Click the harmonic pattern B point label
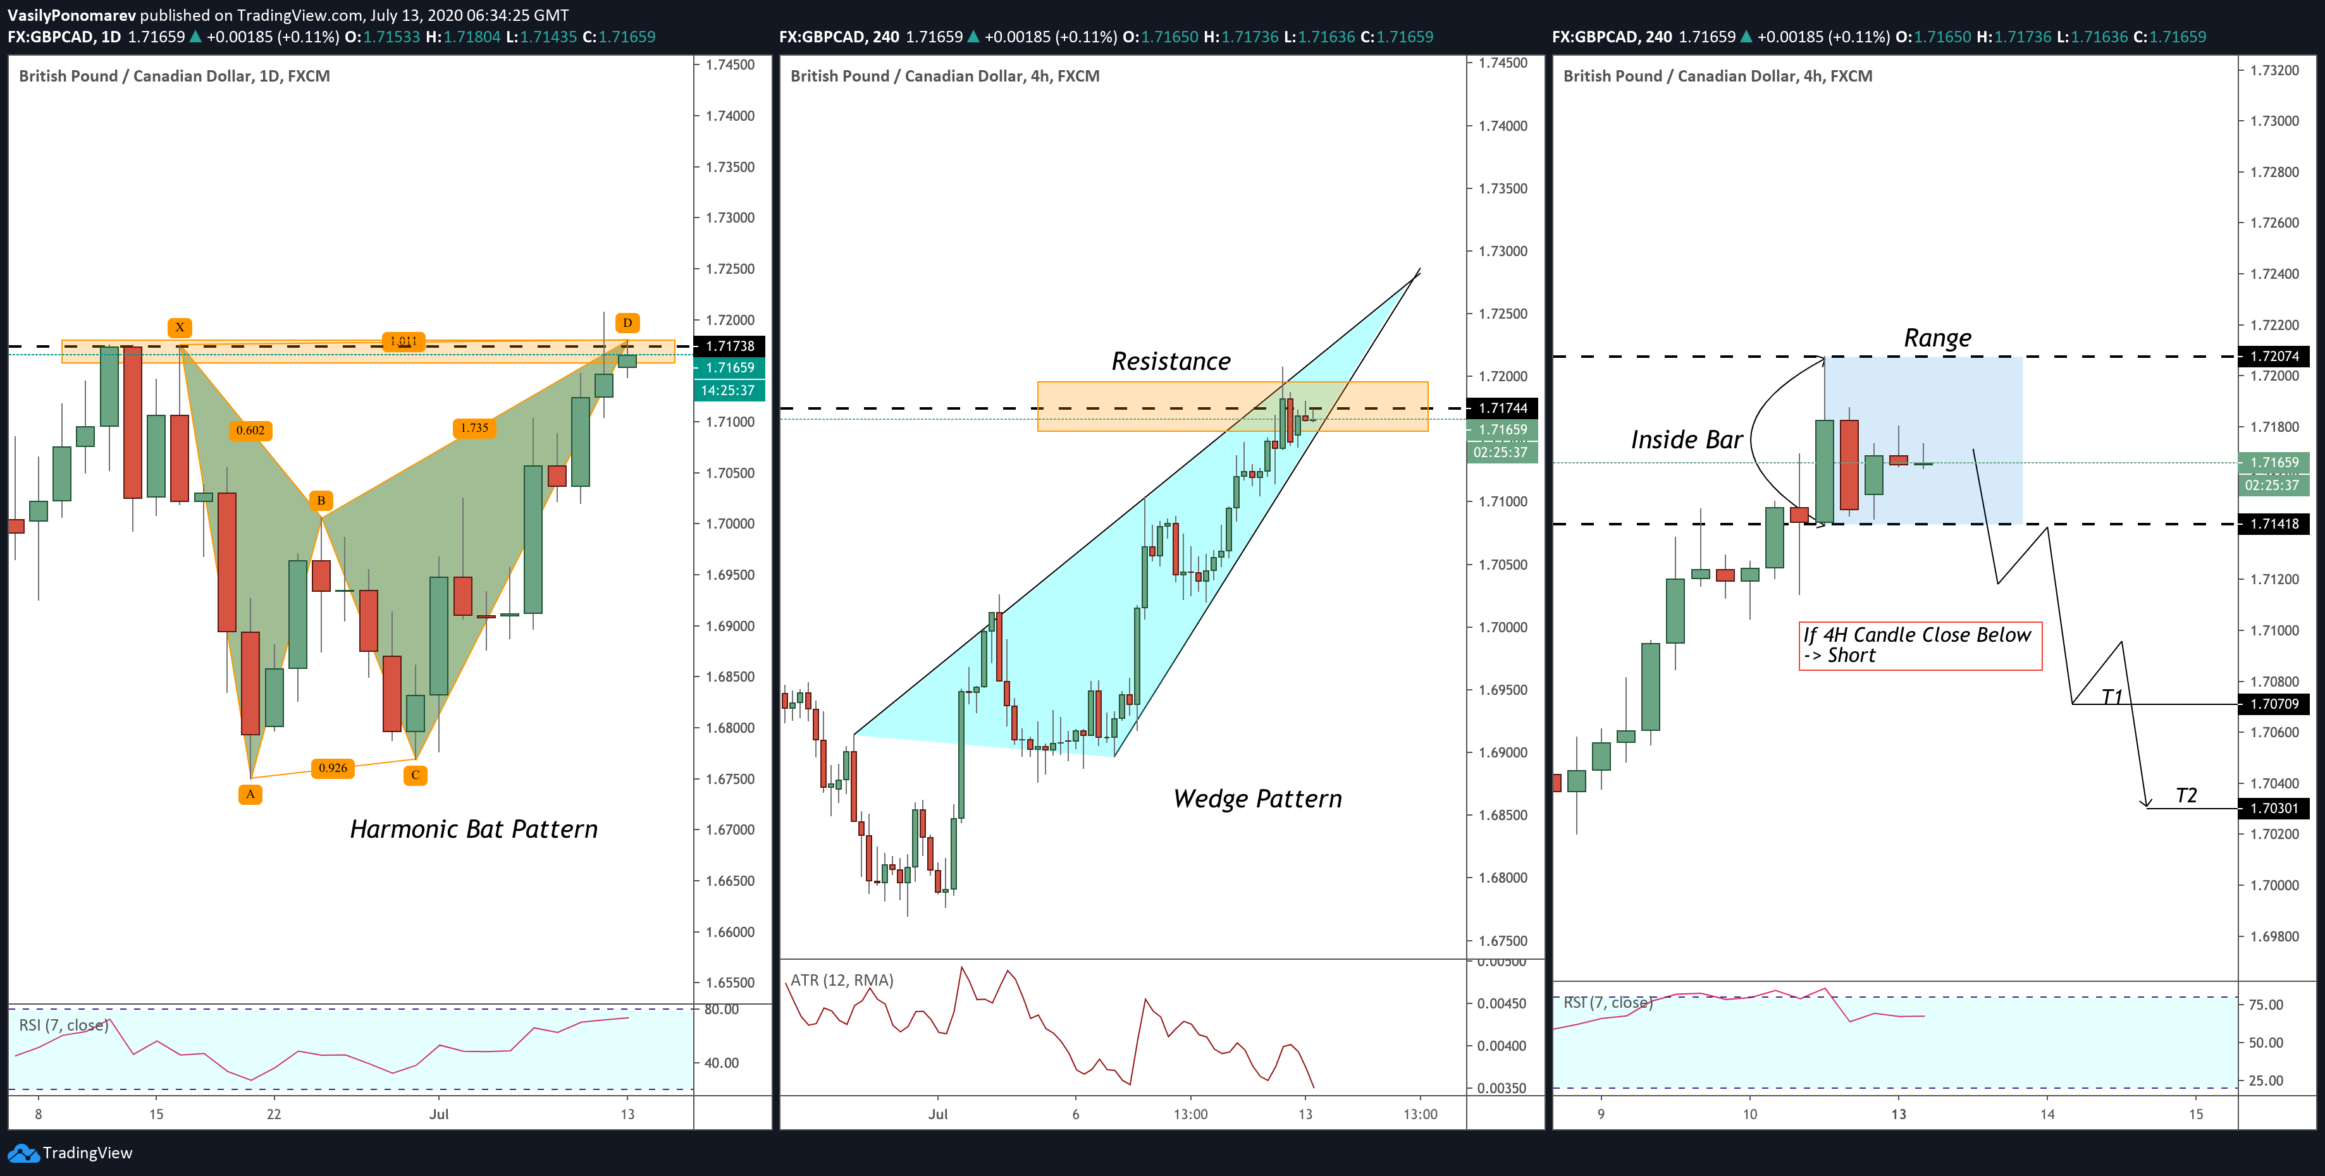The width and height of the screenshot is (2325, 1176). coord(321,500)
